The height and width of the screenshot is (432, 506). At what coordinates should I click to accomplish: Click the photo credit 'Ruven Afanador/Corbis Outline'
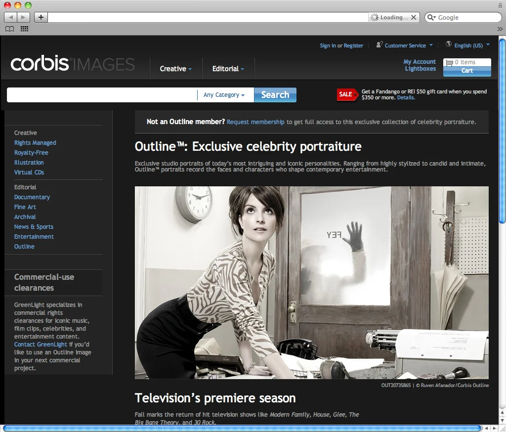click(455, 386)
